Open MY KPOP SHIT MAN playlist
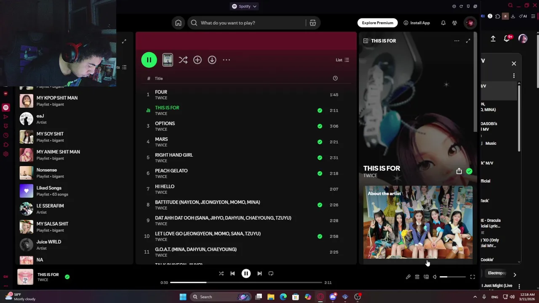The width and height of the screenshot is (539, 303). pyautogui.click(x=74, y=101)
